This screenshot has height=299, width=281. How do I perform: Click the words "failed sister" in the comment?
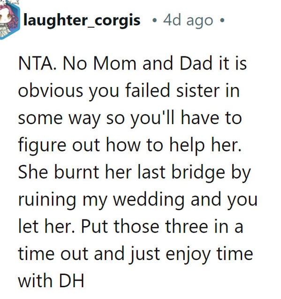pos(172,90)
